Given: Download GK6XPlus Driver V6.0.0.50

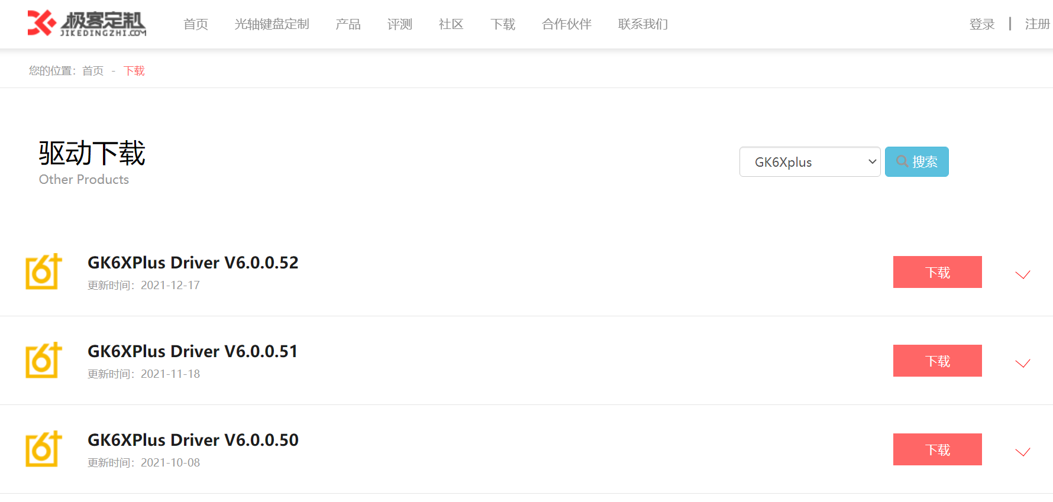Looking at the screenshot, I should click(x=937, y=449).
